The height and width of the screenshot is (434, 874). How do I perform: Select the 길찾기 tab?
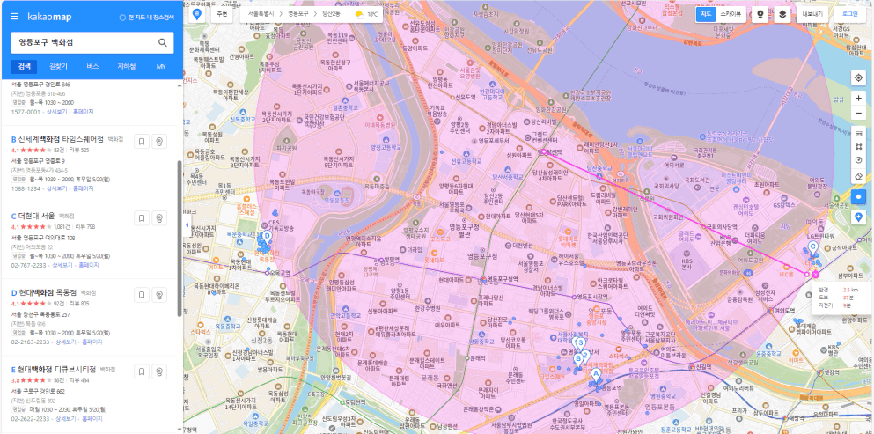point(58,66)
